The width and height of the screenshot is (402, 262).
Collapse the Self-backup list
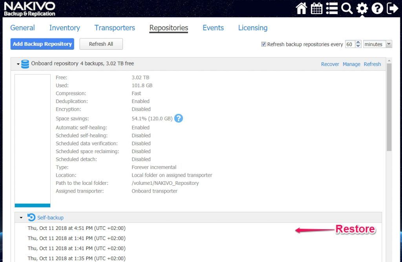tap(21, 218)
